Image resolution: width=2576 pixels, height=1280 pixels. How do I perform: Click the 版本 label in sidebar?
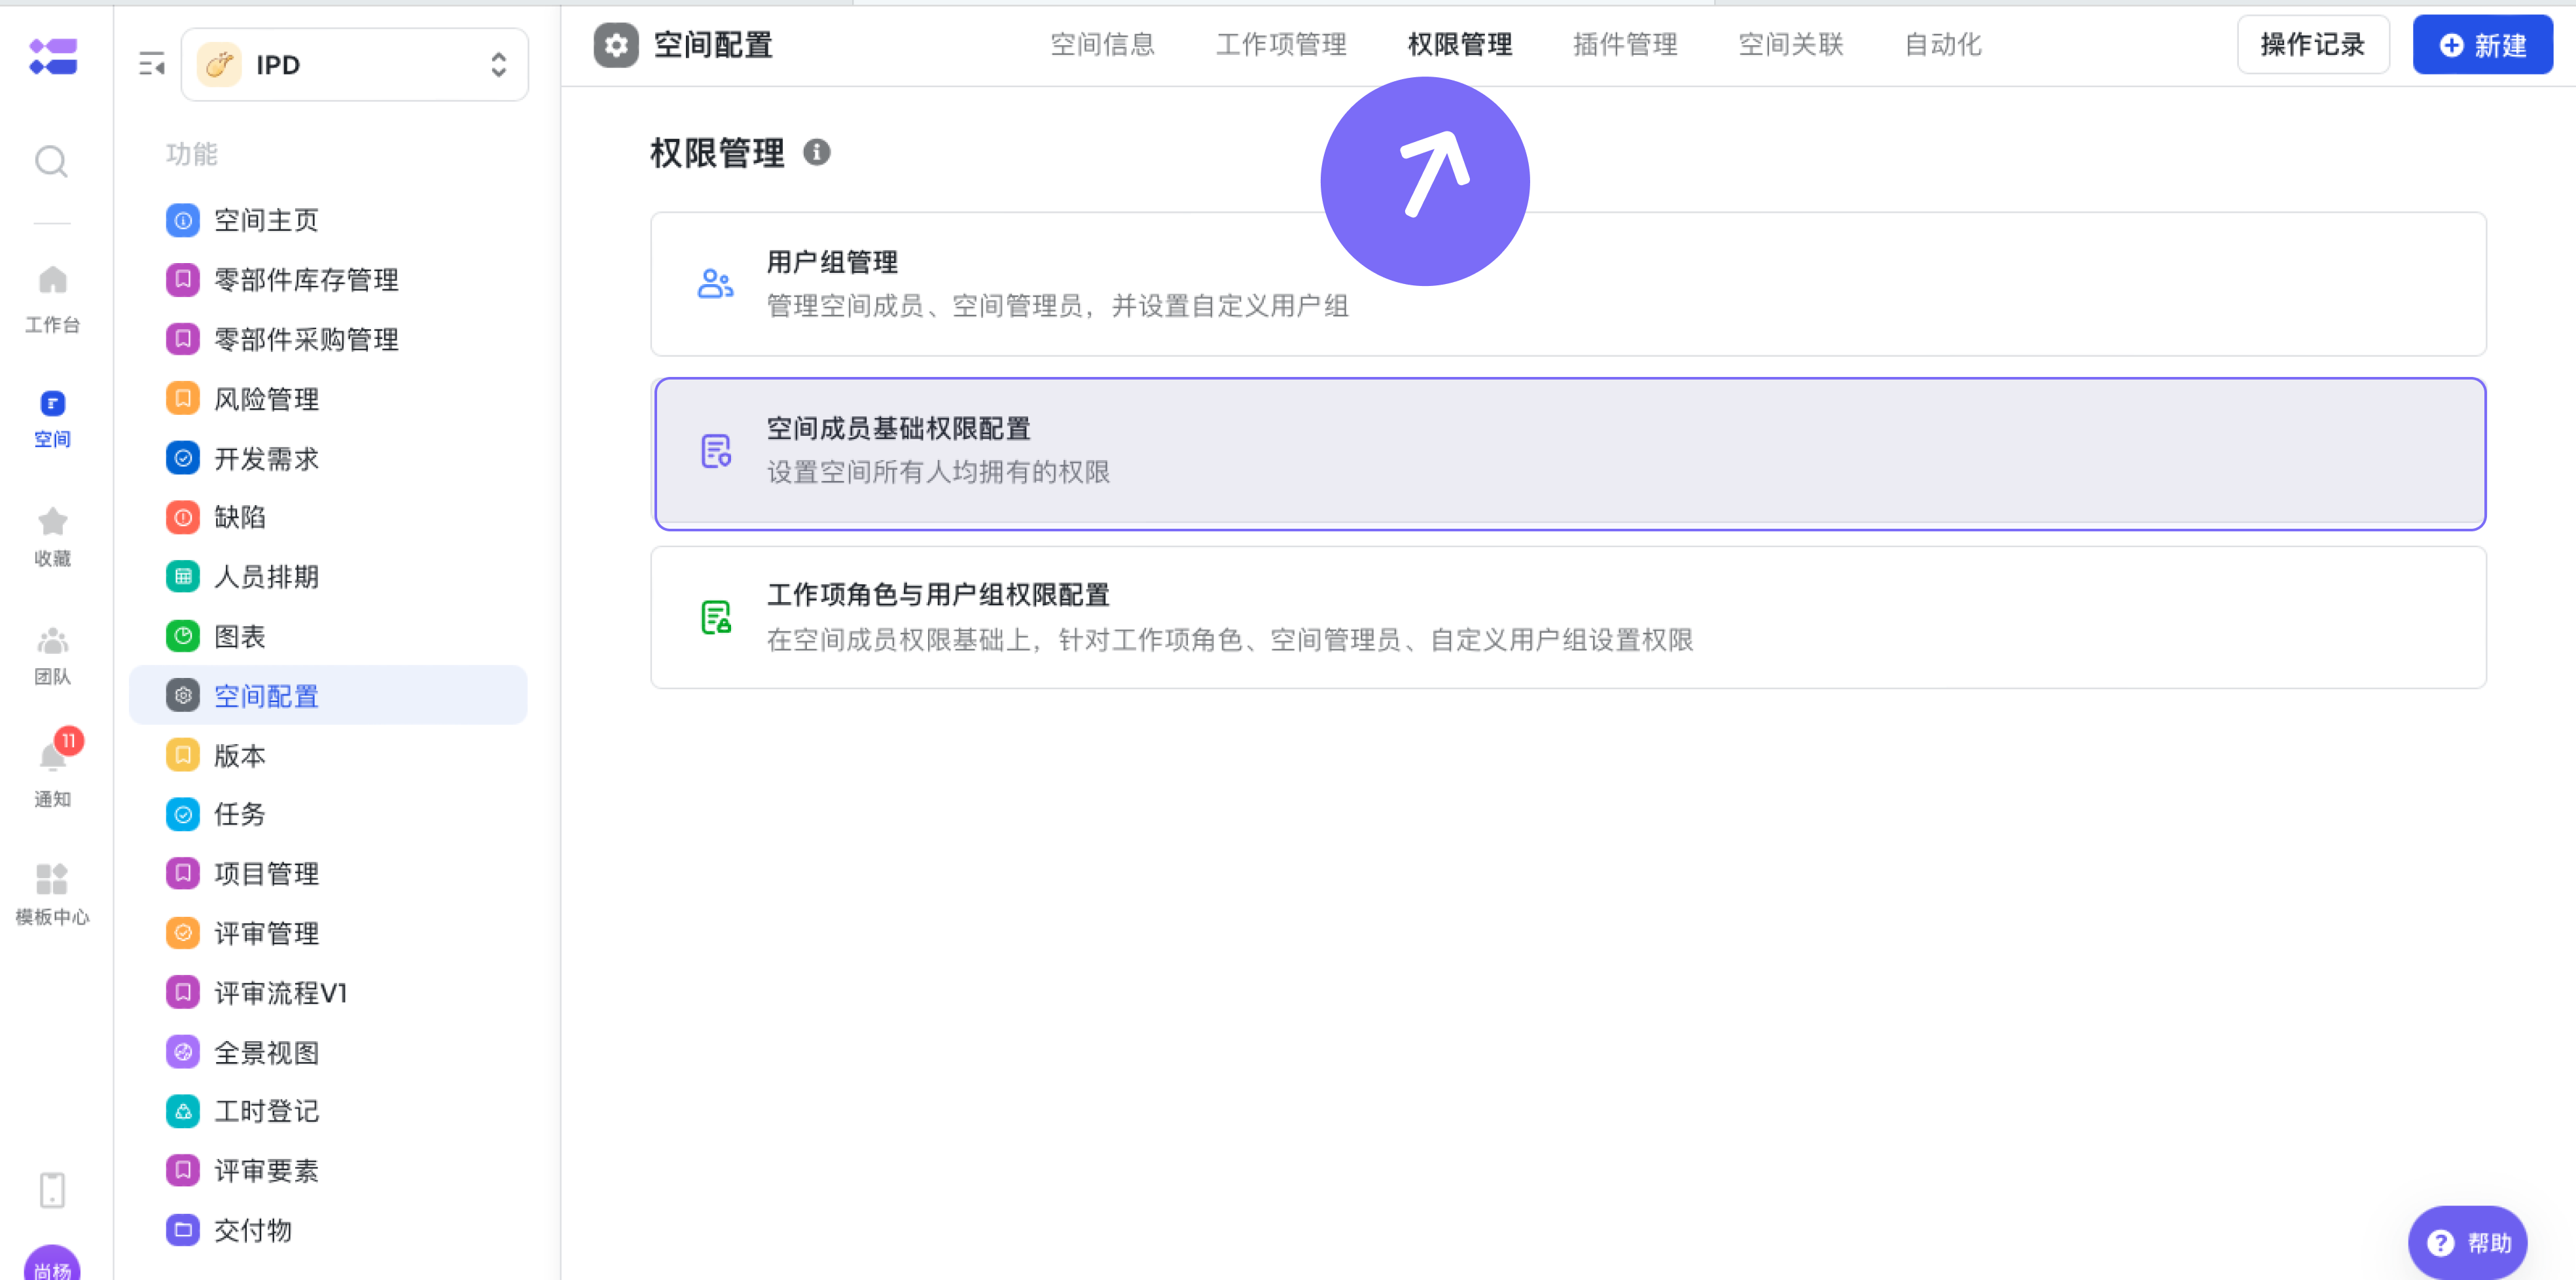point(240,755)
